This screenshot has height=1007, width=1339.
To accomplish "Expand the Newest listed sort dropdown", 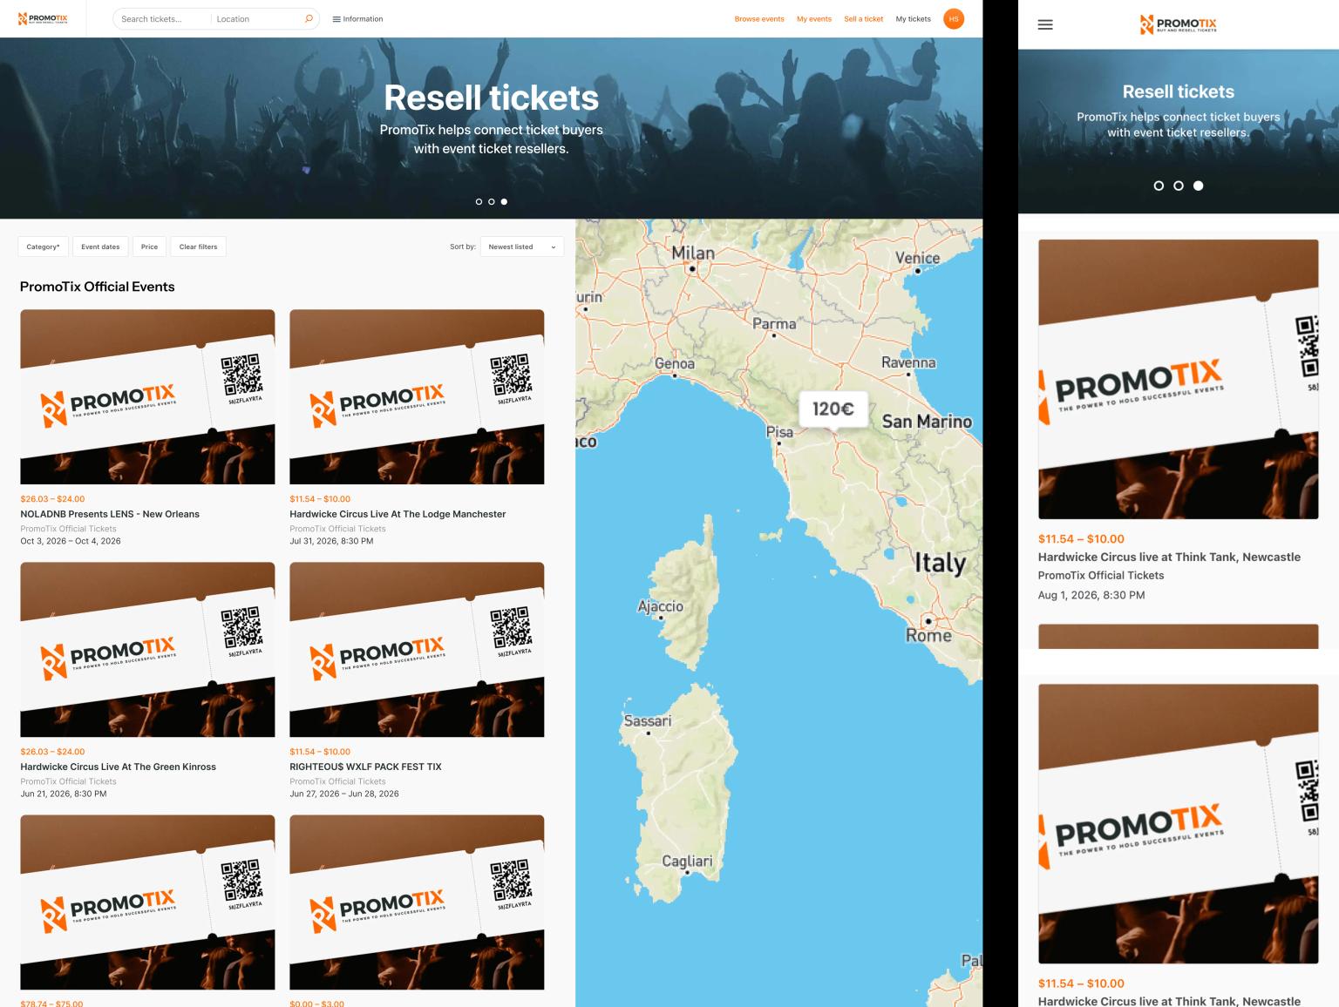I will [521, 247].
